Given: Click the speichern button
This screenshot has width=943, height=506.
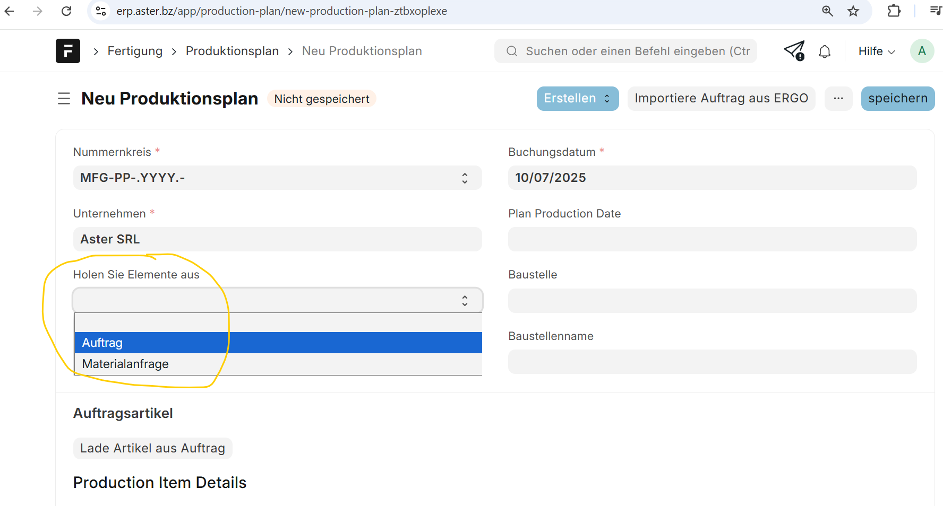Looking at the screenshot, I should (897, 99).
